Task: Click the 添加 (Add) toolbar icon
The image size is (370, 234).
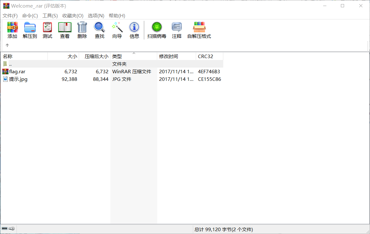Action: (x=12, y=27)
